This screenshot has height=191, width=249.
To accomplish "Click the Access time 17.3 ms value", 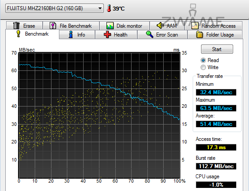I will click(x=216, y=147).
